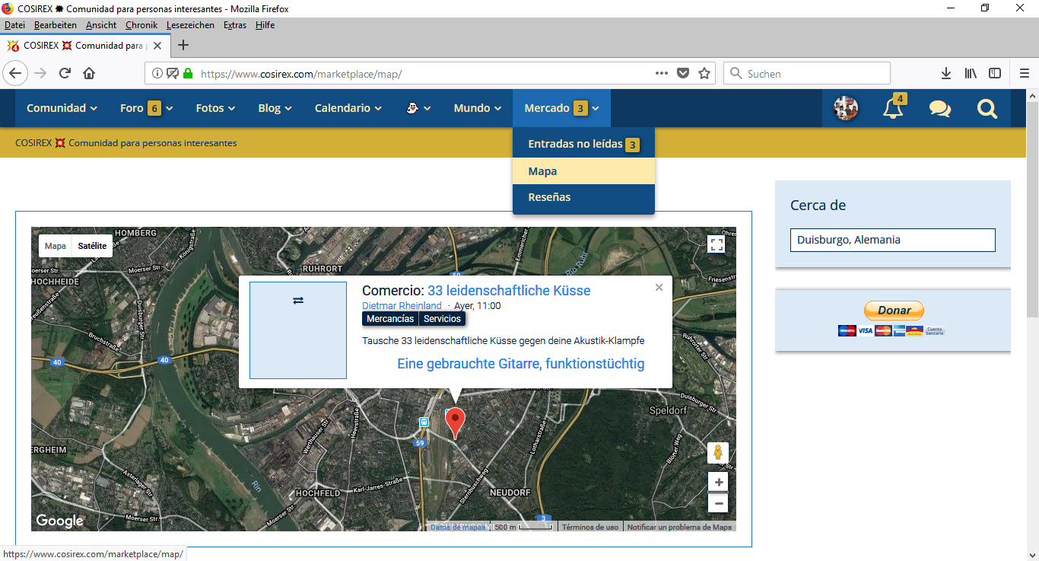This screenshot has width=1039, height=561.
Task: Switch map to Mapa view
Action: (56, 246)
